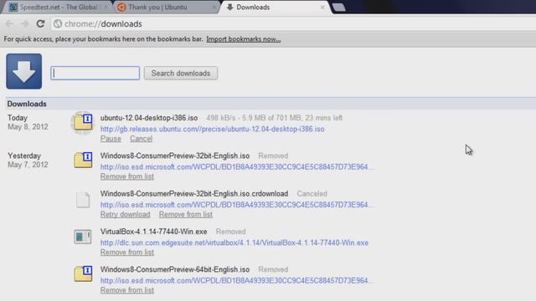This screenshot has width=536, height=301.
Task: Click VirtualBox-4.1.14-77440-Win.exe file name
Action: [x=153, y=232]
